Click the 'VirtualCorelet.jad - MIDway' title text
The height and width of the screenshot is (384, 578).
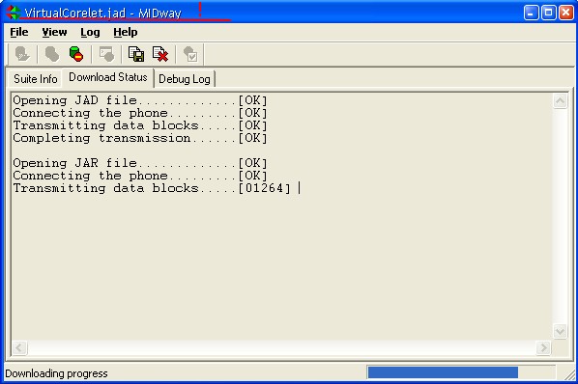[102, 13]
